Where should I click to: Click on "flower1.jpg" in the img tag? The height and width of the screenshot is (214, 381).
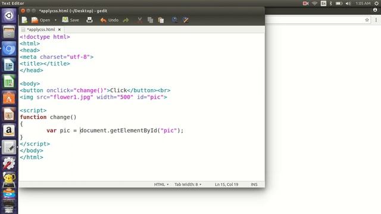tap(71, 97)
